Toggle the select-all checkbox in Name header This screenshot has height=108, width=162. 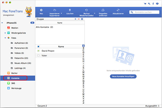[x=38, y=47]
